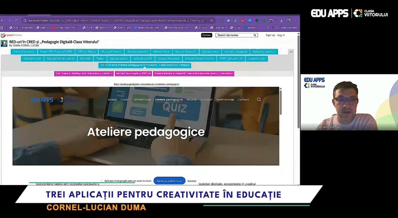This screenshot has height=218, width=398.
Task: Open the 'Aplicații e-mail' tab
Action: coord(32,59)
